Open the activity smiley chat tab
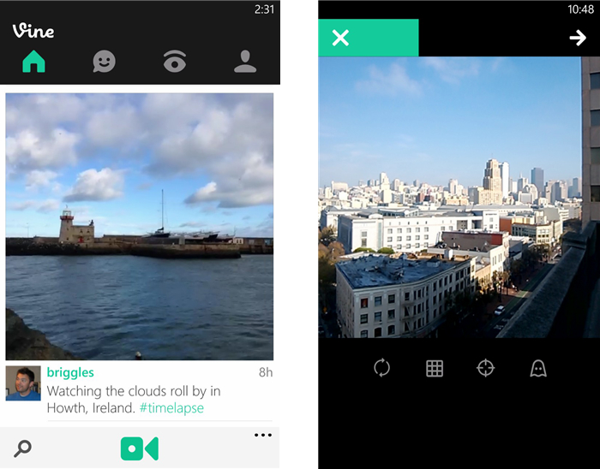The image size is (600, 469). point(104,62)
